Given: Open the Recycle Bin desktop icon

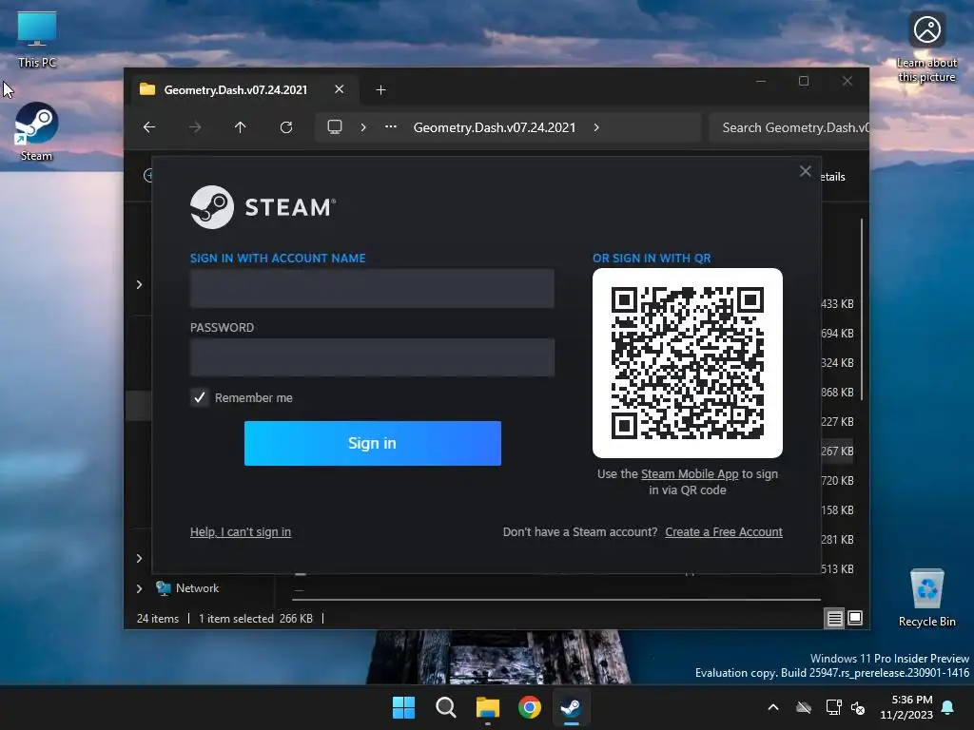Looking at the screenshot, I should 926,598.
